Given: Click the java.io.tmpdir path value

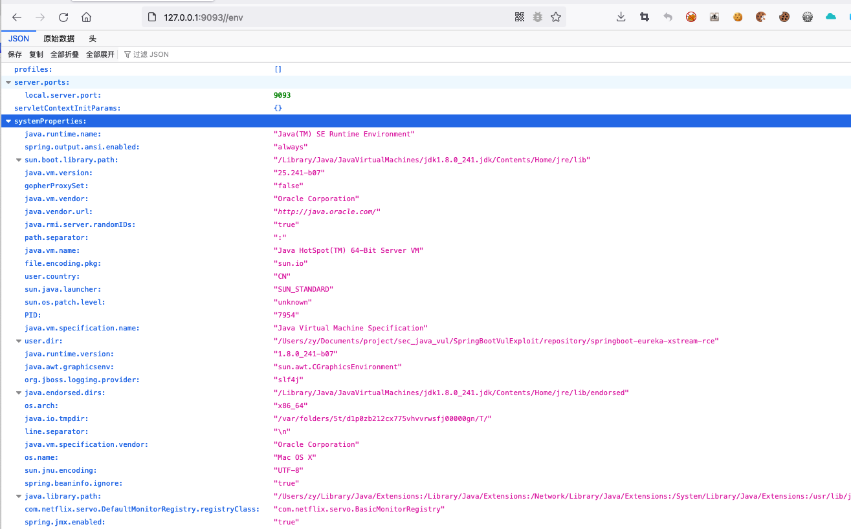Looking at the screenshot, I should (383, 418).
